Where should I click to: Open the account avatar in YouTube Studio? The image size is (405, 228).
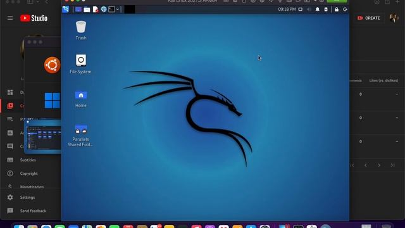(x=394, y=18)
